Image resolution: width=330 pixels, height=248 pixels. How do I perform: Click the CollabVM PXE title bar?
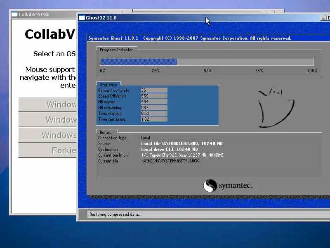[44, 14]
